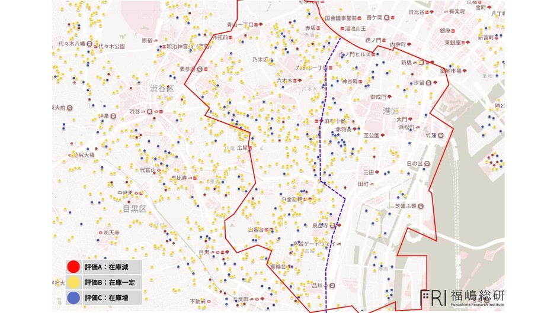Click the metro icon beside 不動前
Screen dimensions: 557x313
209,302
